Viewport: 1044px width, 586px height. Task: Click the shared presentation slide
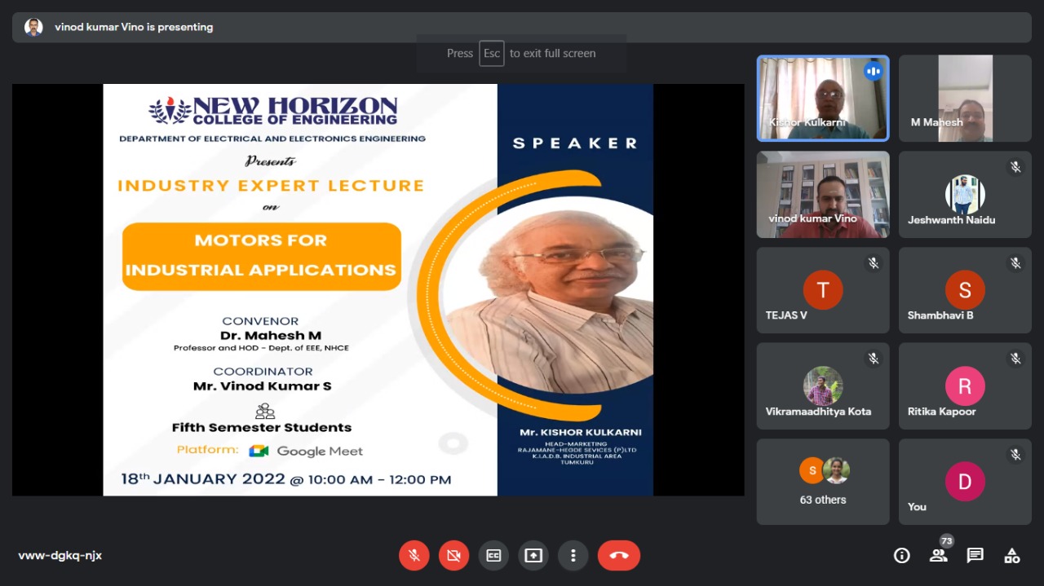(378, 289)
